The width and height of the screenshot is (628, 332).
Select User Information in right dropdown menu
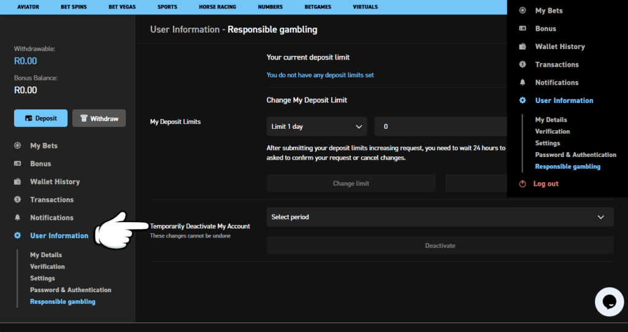pyautogui.click(x=564, y=101)
